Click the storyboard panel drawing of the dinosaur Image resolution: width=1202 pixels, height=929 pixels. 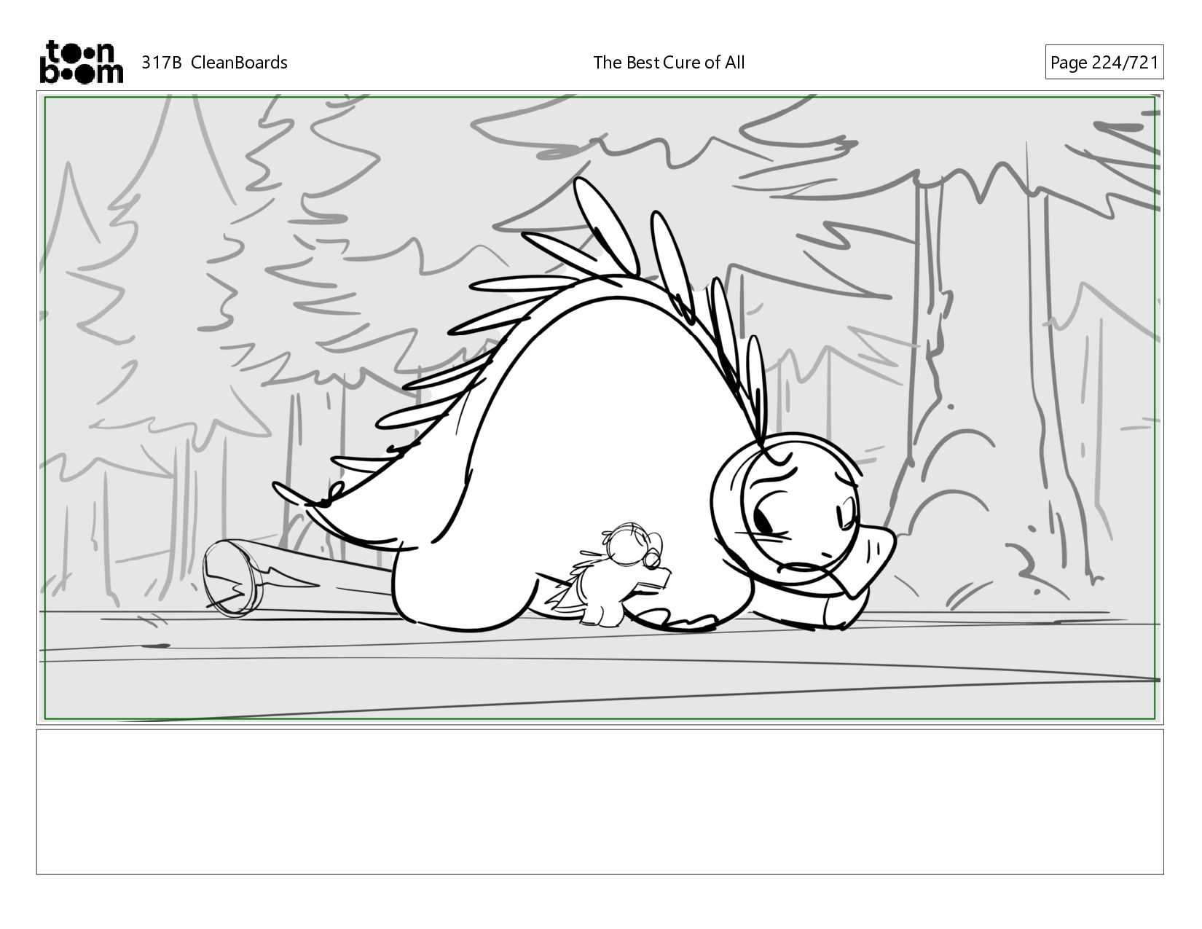click(x=600, y=408)
